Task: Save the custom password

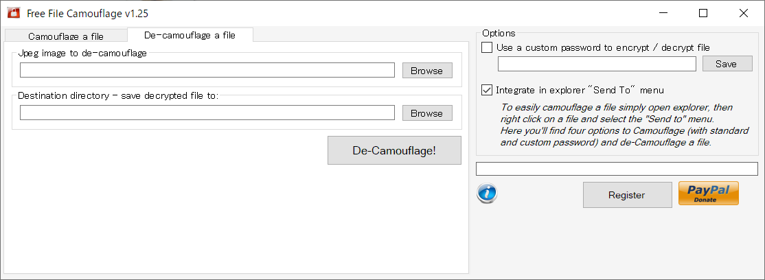Action: (x=727, y=64)
